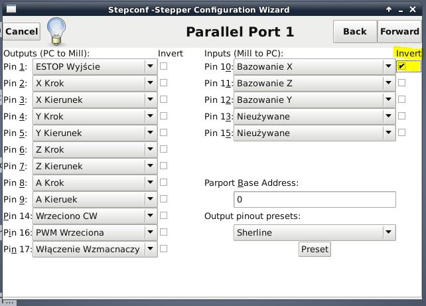Open the window menu icon in title bar
The height and width of the screenshot is (306, 426).
(x=11, y=9)
